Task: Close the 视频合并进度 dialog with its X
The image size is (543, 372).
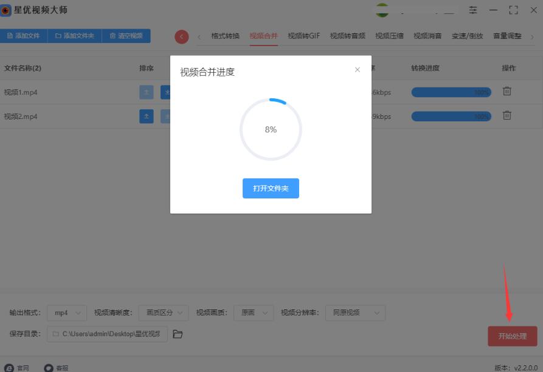Action: [358, 70]
